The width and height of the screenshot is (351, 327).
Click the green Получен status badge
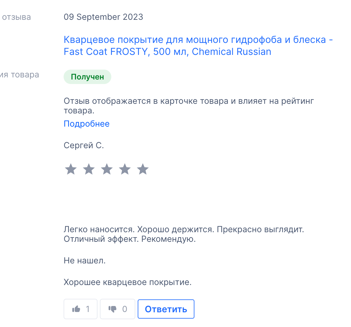point(87,77)
